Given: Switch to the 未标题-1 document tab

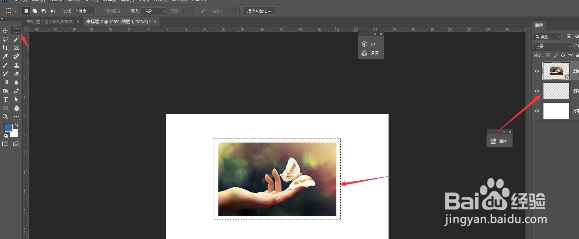Looking at the screenshot, I should 50,22.
